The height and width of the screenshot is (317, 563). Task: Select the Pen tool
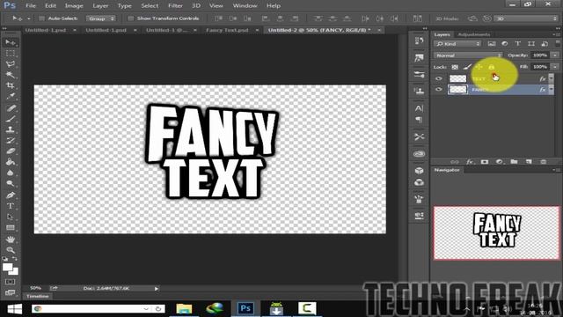pos(11,195)
